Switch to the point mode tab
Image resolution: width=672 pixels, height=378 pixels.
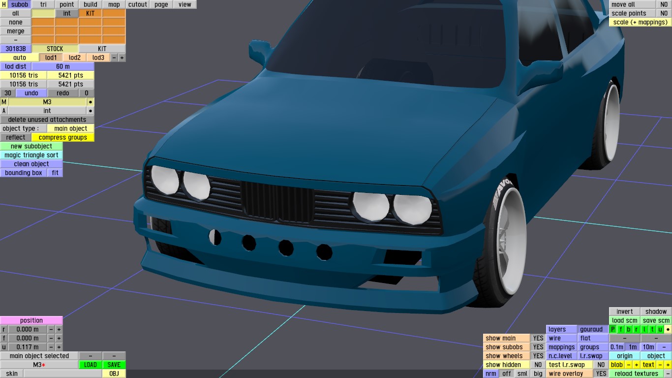point(67,4)
